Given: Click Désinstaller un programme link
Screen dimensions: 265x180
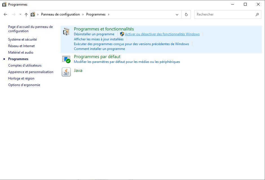Looking at the screenshot, I should [x=94, y=34].
